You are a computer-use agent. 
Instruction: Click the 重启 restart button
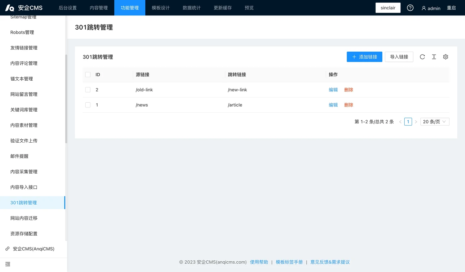(451, 8)
